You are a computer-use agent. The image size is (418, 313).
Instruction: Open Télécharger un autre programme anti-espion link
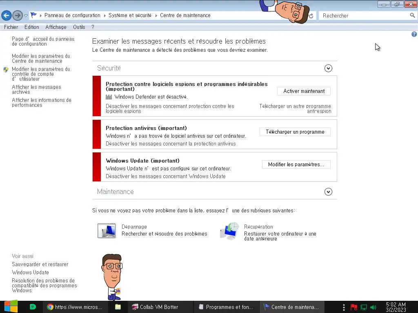pyautogui.click(x=295, y=108)
